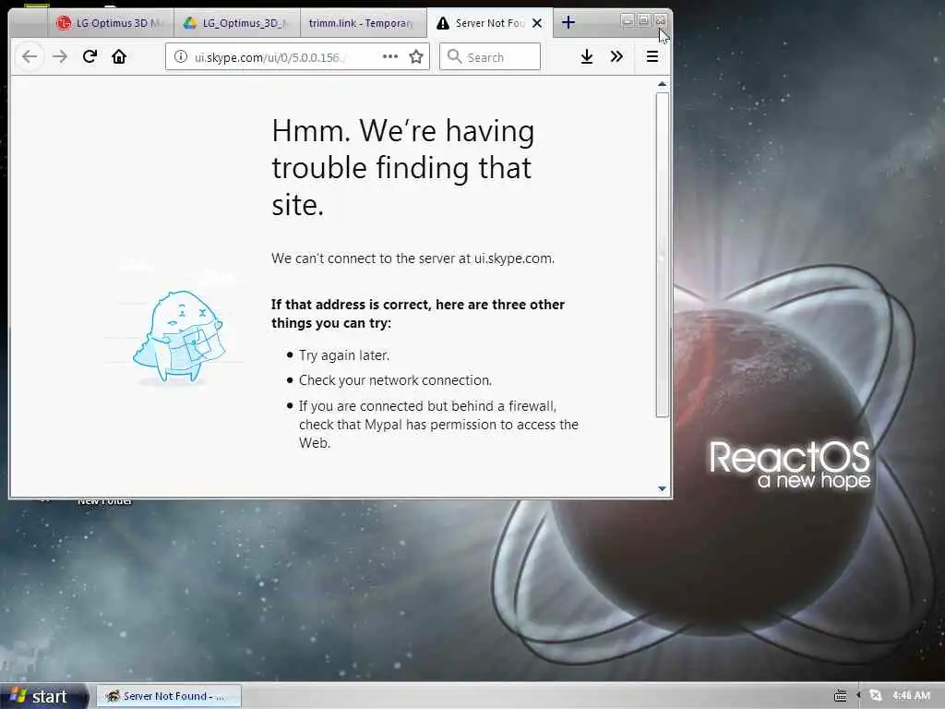Bookmark this page with the star

[416, 56]
